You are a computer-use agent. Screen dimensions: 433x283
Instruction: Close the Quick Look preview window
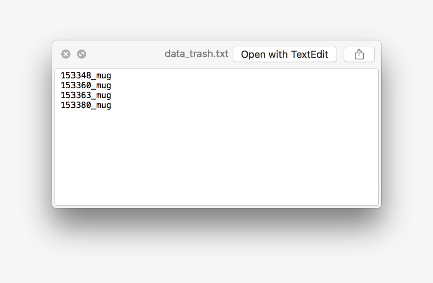click(x=66, y=54)
